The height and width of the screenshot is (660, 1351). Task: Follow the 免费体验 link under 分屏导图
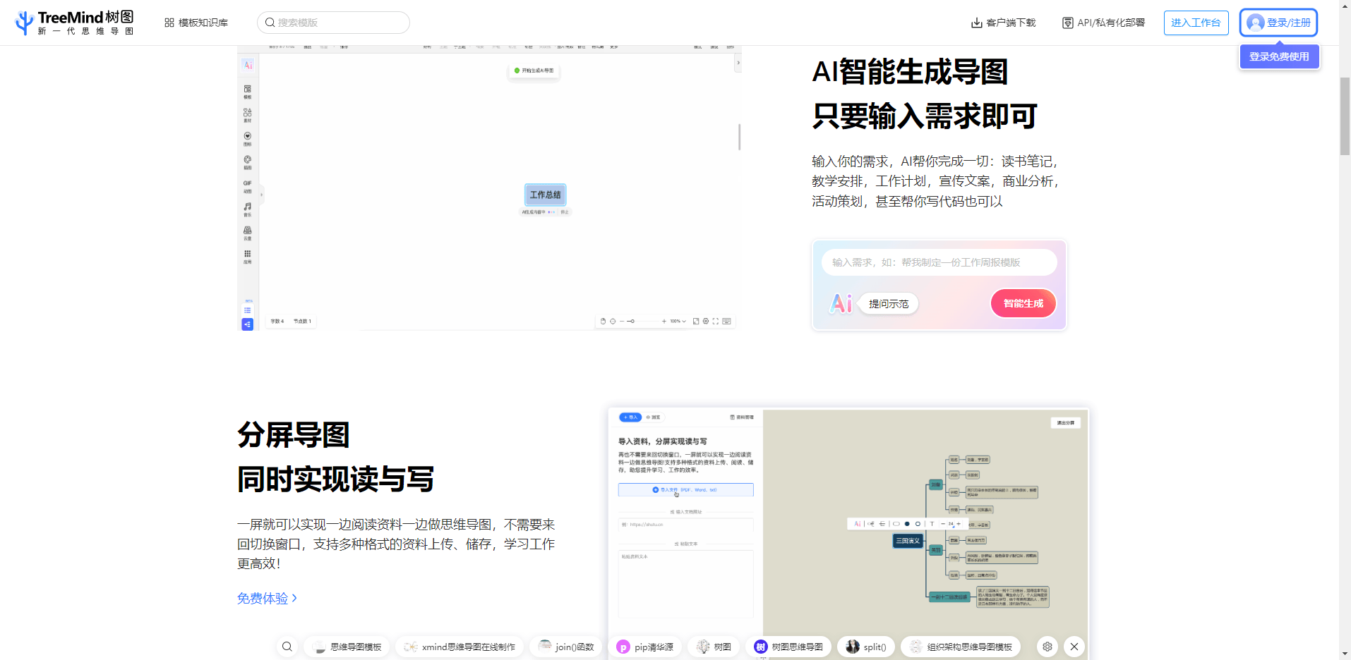263,598
